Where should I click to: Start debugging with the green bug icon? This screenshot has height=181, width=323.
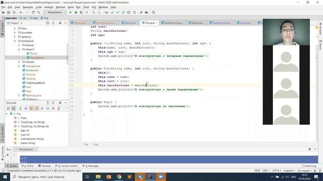pos(76,13)
